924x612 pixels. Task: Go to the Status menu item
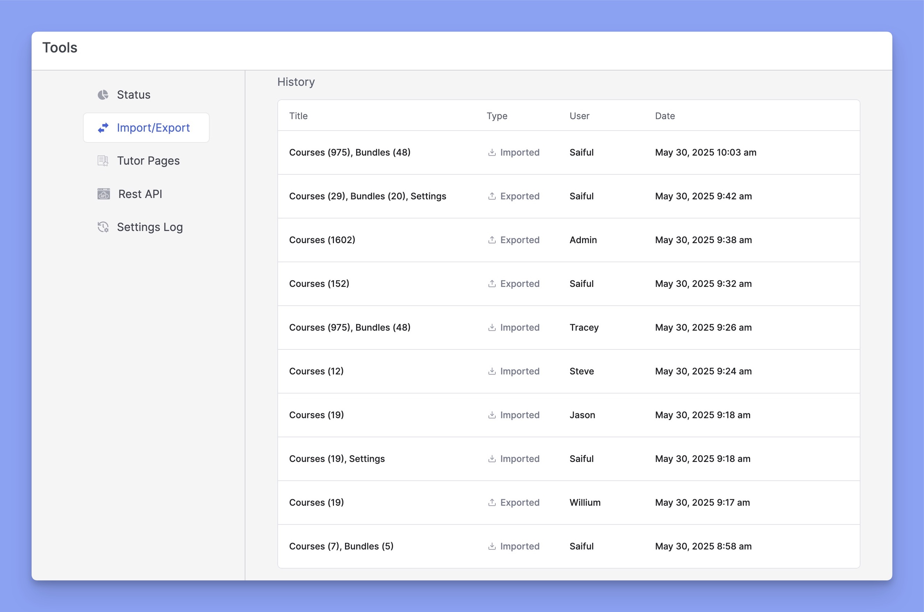(146, 95)
